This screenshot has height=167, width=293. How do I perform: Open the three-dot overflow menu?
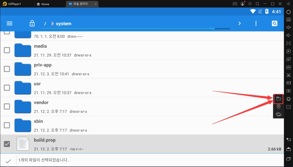256,23
